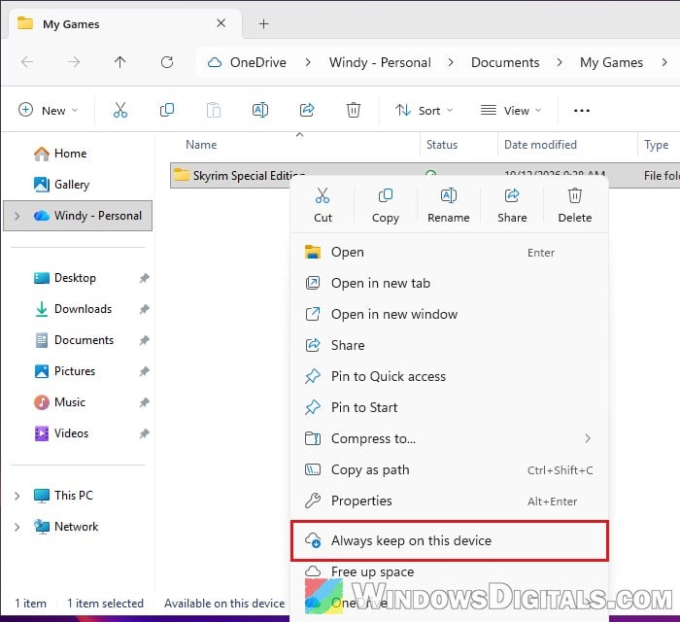Choose Delete in the context menu
Viewport: 680px width, 622px height.
575,206
